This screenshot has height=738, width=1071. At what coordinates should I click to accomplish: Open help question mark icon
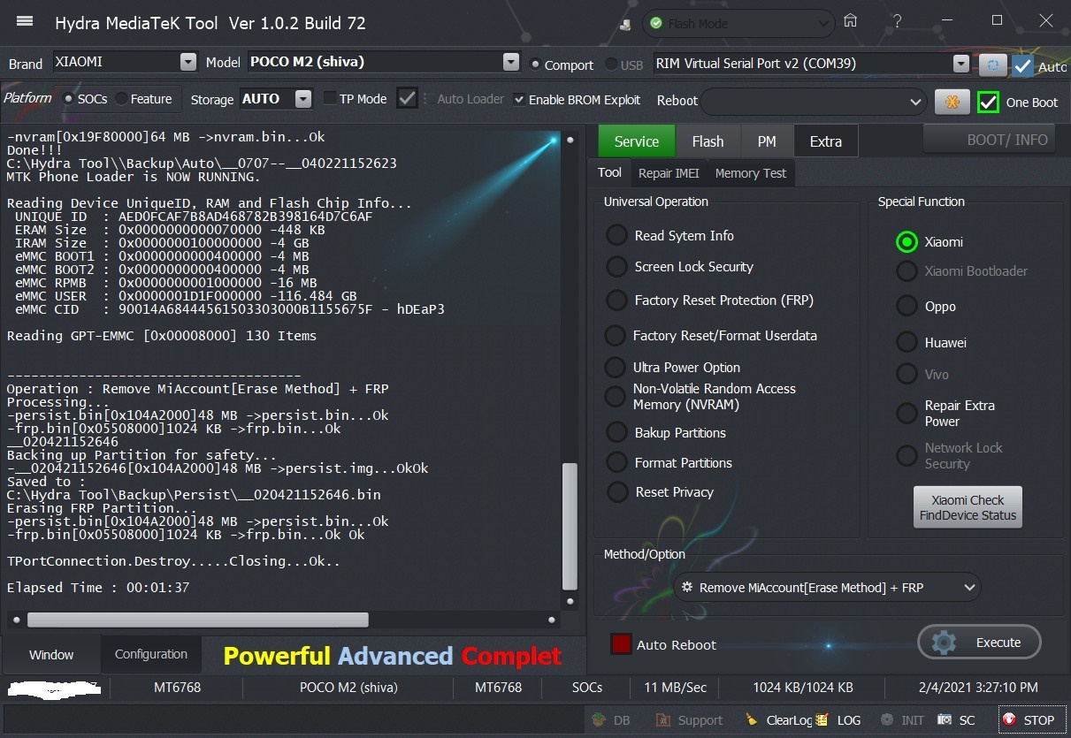pyautogui.click(x=899, y=20)
